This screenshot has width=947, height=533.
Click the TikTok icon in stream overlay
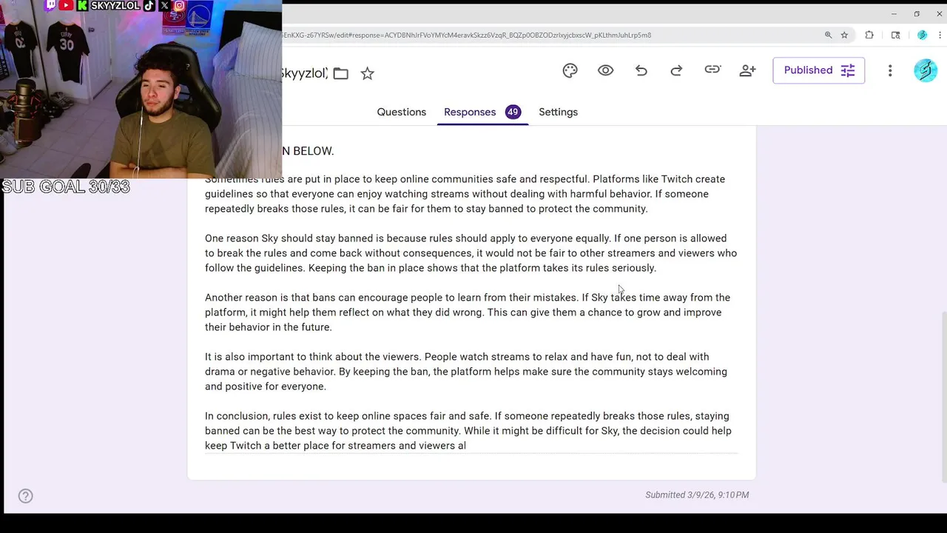coord(149,5)
